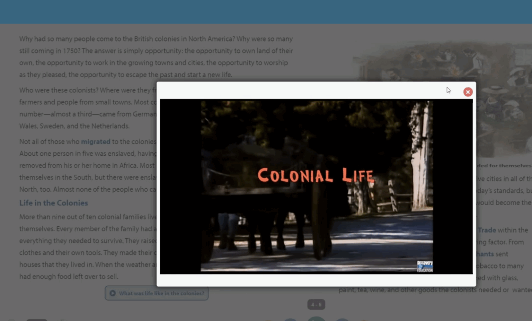This screenshot has width=532, height=321.
Task: Open the 'migrated' vocabulary link
Action: [x=96, y=142]
